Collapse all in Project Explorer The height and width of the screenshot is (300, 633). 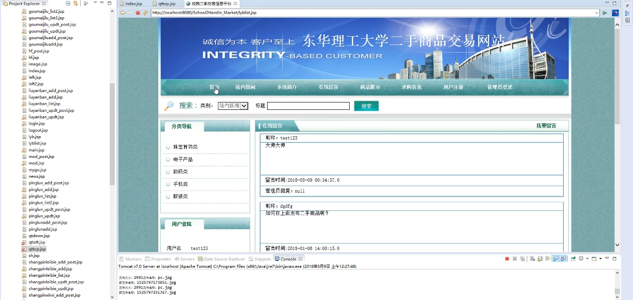click(68, 3)
